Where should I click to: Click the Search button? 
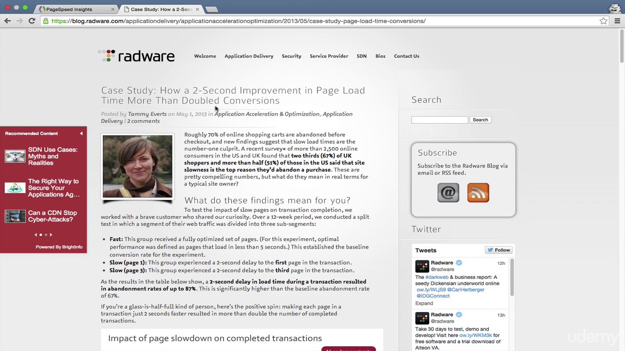[x=480, y=119]
